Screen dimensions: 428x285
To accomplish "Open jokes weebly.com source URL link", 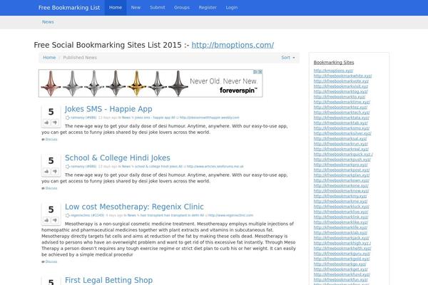I will coord(209,118).
